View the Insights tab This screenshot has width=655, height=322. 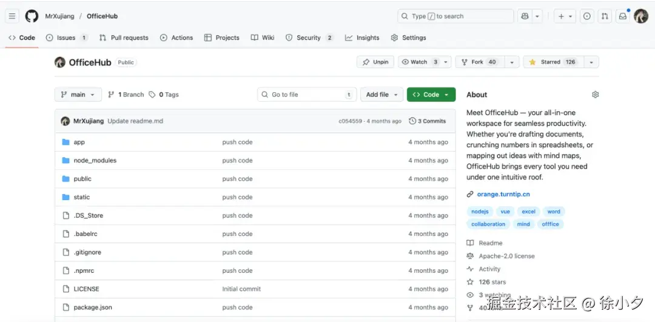coord(362,38)
